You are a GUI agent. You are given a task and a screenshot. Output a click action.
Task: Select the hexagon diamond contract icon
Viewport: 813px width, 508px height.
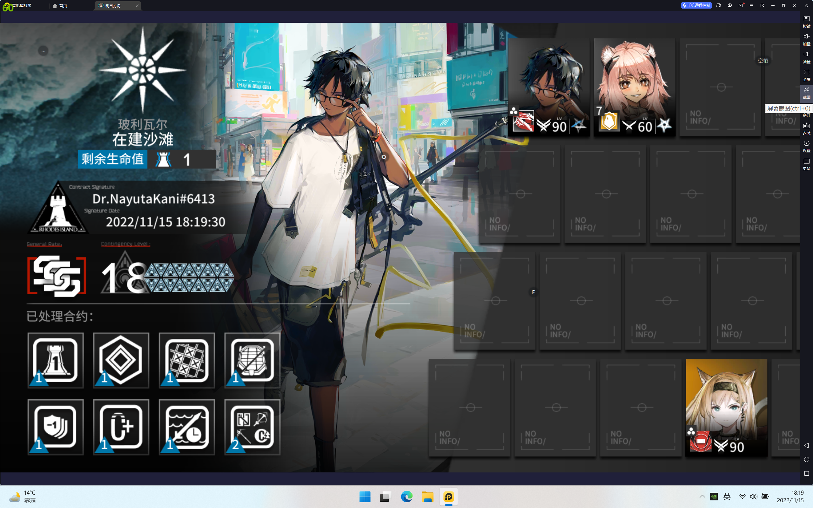121,360
